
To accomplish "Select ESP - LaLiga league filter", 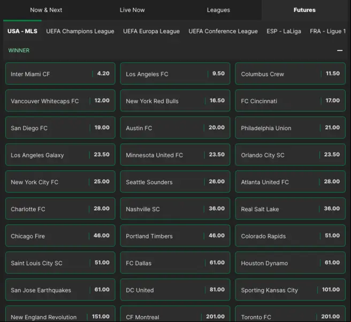I will pyautogui.click(x=284, y=31).
